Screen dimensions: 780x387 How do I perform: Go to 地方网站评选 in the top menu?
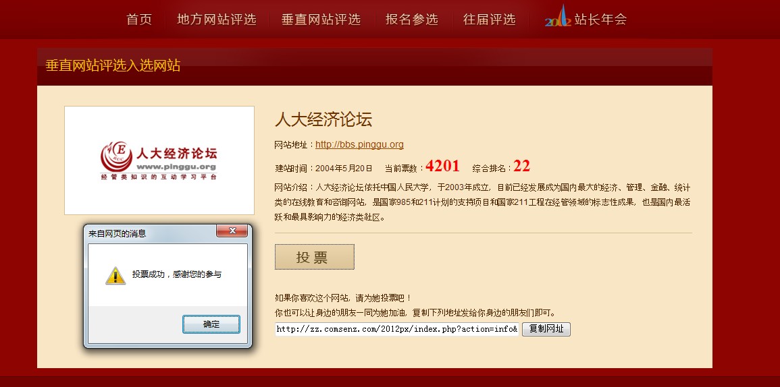pyautogui.click(x=216, y=20)
